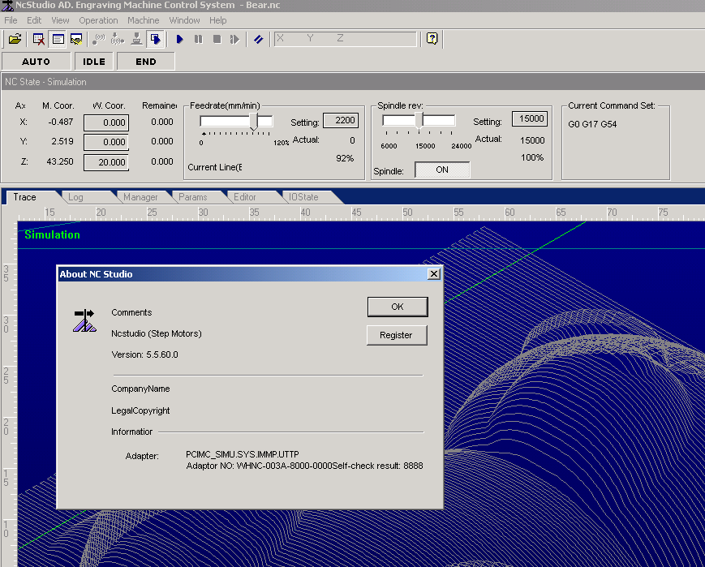Screen dimensions: 705x567
Task: Click the advanced-start icon beside stop
Action: click(x=235, y=39)
